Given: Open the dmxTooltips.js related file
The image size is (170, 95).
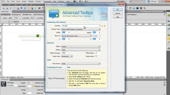Looking at the screenshot, I should (x=132, y=15).
